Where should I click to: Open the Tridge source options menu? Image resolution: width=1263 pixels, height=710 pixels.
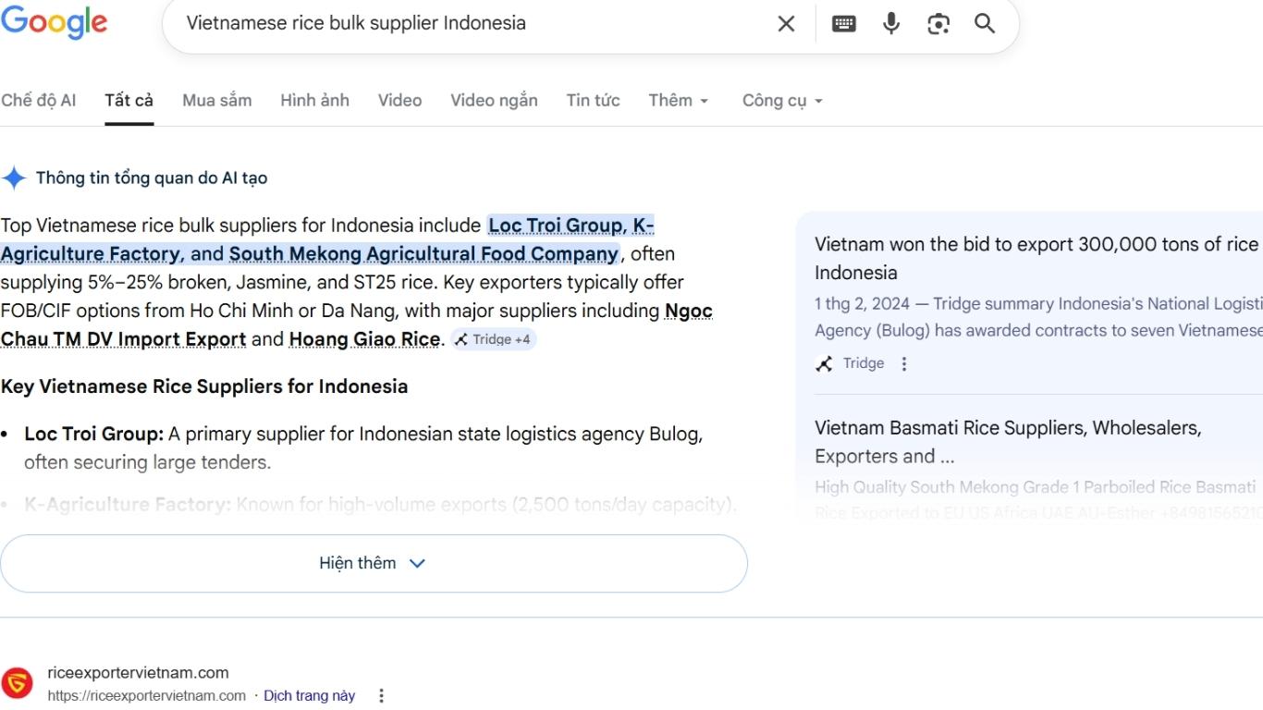(904, 364)
